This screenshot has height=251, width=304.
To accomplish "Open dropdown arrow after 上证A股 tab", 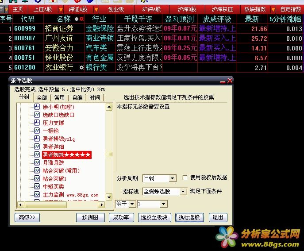I will [x=61, y=9].
